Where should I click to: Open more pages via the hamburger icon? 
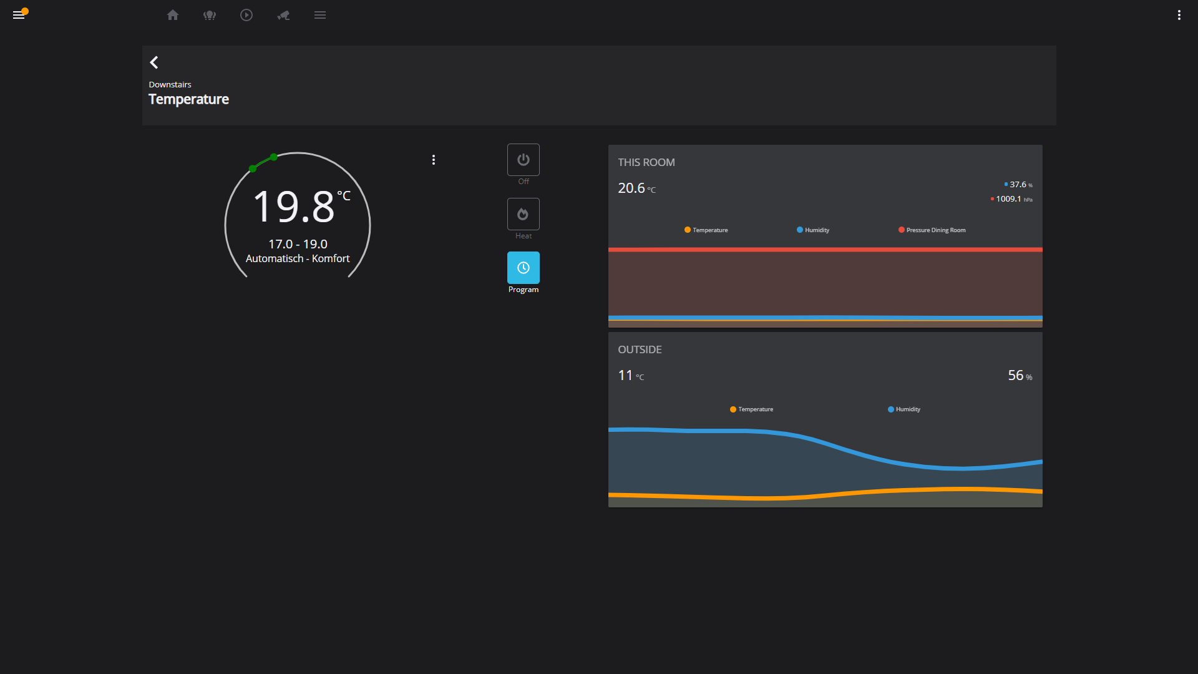(x=320, y=15)
